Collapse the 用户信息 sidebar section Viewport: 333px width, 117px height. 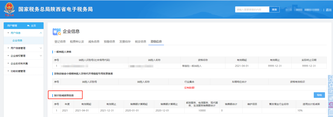coord(41,33)
